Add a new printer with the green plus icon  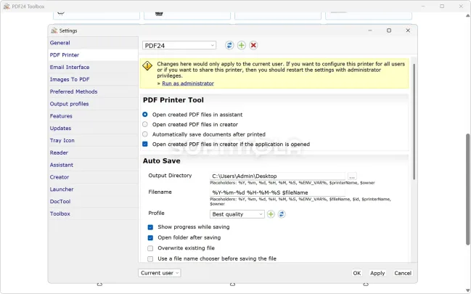(x=241, y=46)
